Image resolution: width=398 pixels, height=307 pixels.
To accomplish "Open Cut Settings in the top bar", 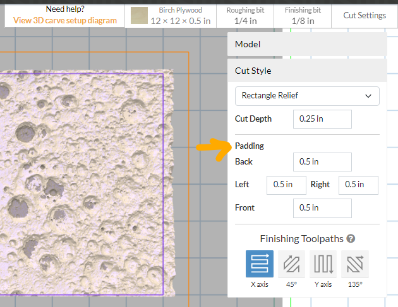I will tap(365, 15).
